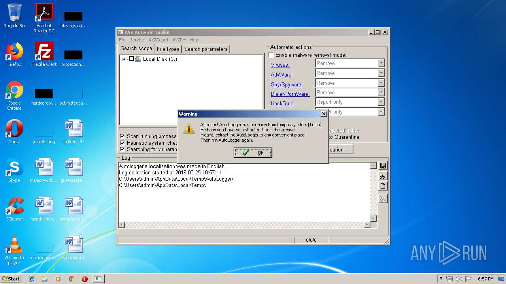Image resolution: width=506 pixels, height=284 pixels.
Task: Click the log scrollbar up arrow
Action: click(x=374, y=166)
